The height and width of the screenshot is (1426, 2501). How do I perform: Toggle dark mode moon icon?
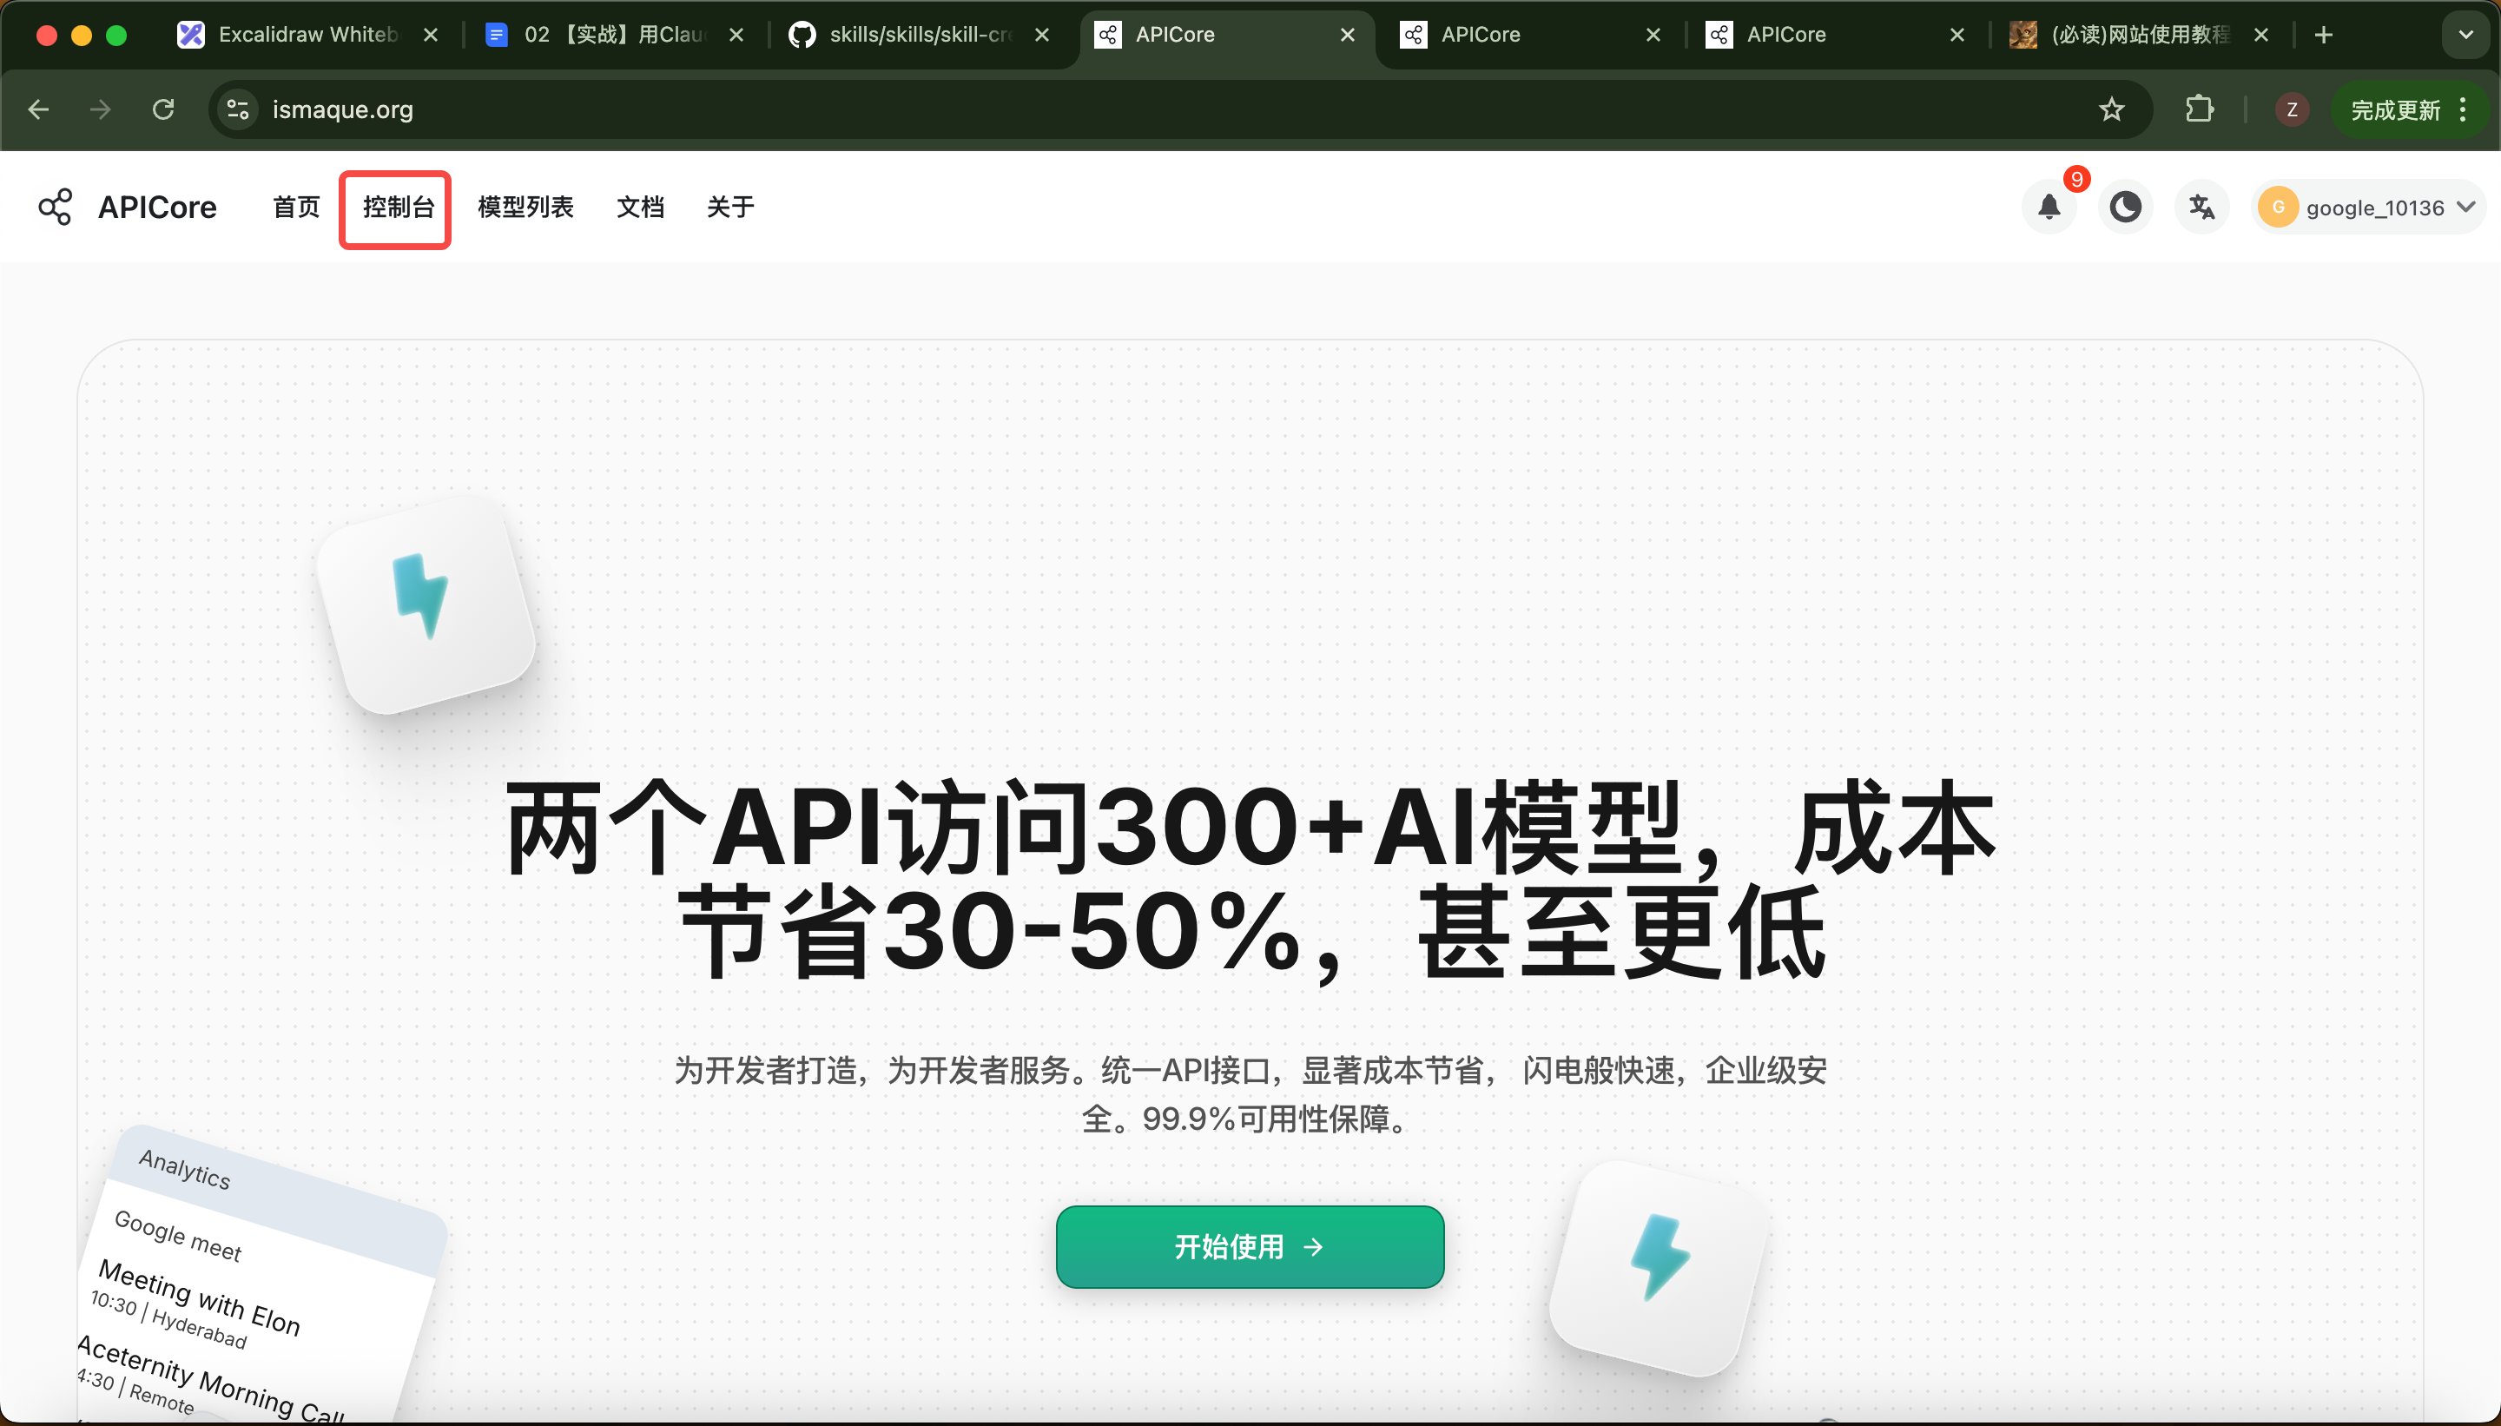(2125, 207)
